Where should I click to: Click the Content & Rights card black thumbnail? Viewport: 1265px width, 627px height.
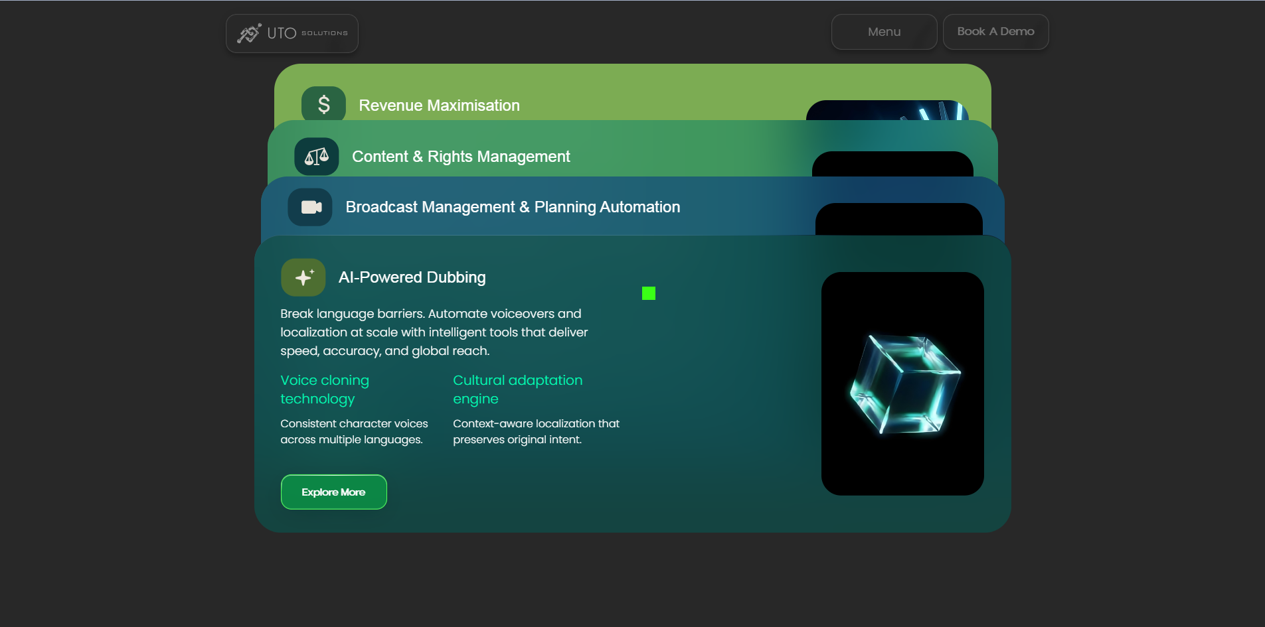892,165
